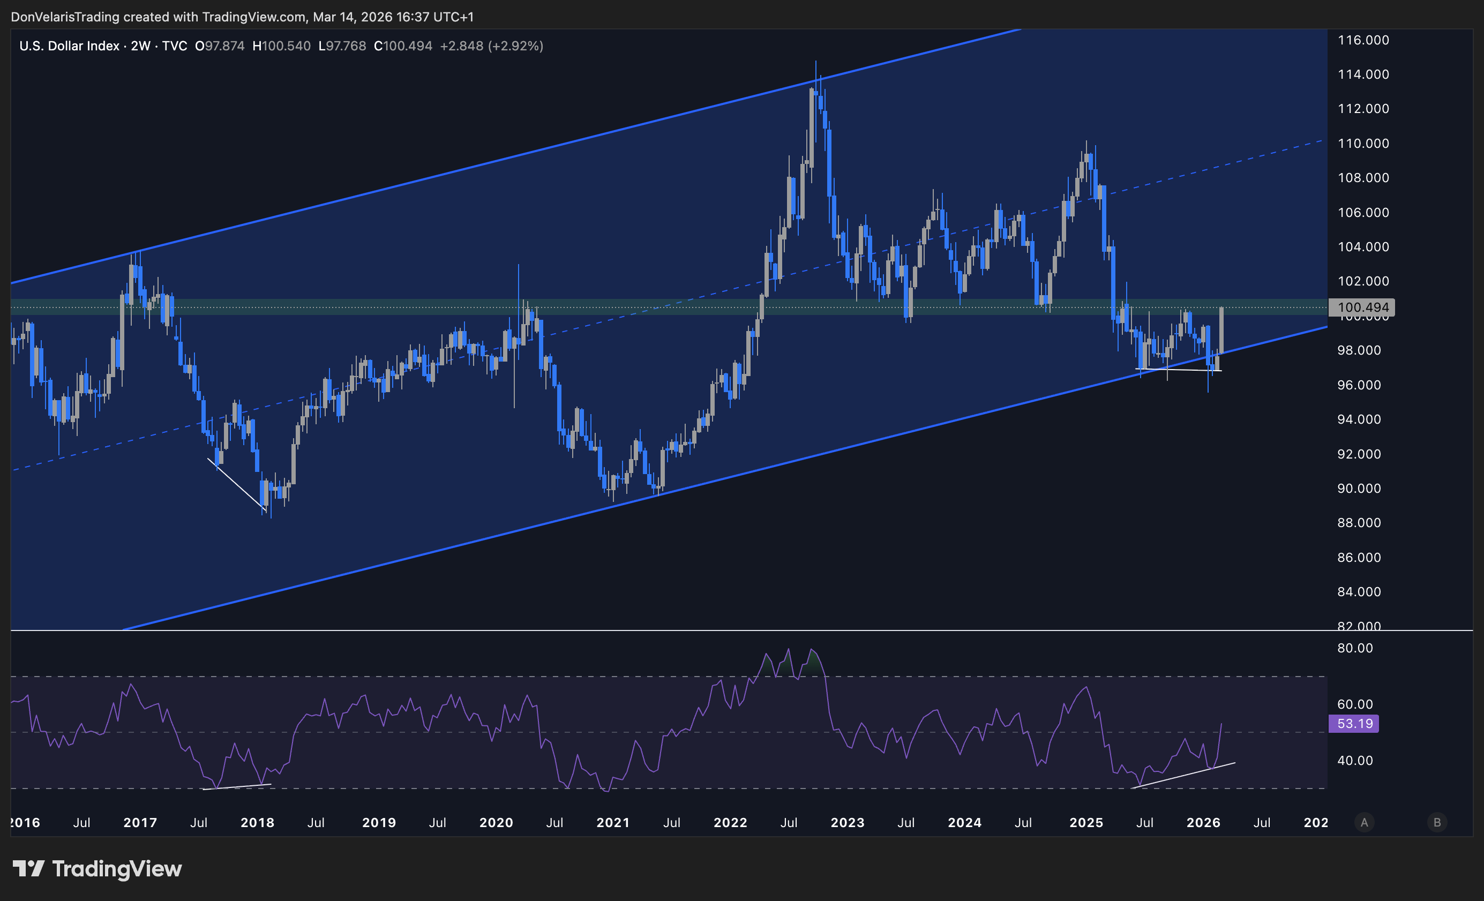
Task: Click the 106.000 price scale label
Action: (1363, 212)
